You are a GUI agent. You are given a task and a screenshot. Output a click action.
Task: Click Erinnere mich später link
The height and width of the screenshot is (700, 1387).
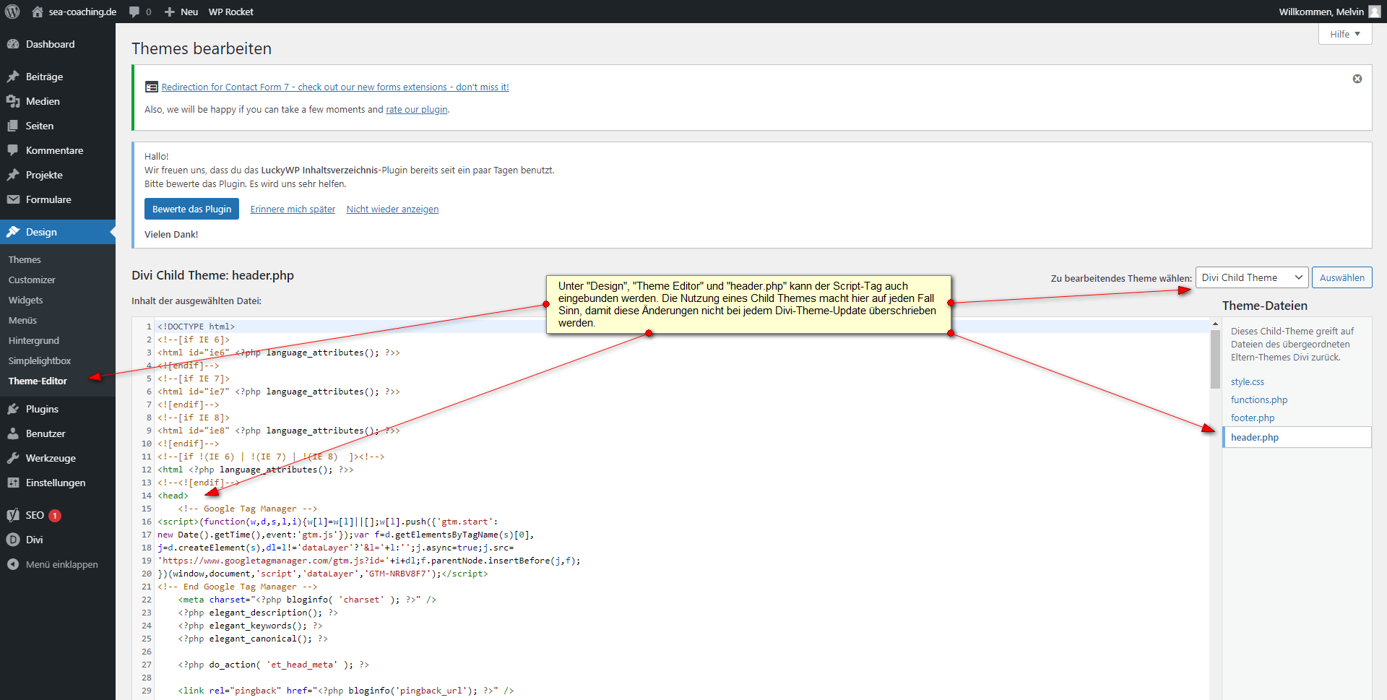pyautogui.click(x=293, y=209)
